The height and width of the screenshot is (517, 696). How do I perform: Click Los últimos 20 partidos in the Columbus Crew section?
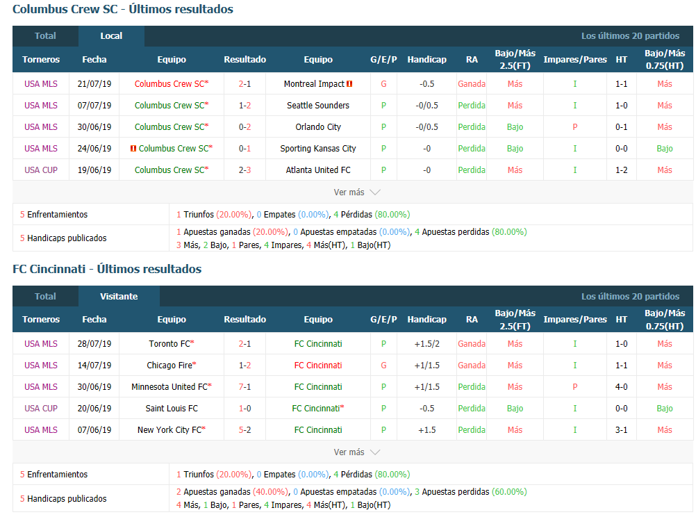pyautogui.click(x=630, y=36)
